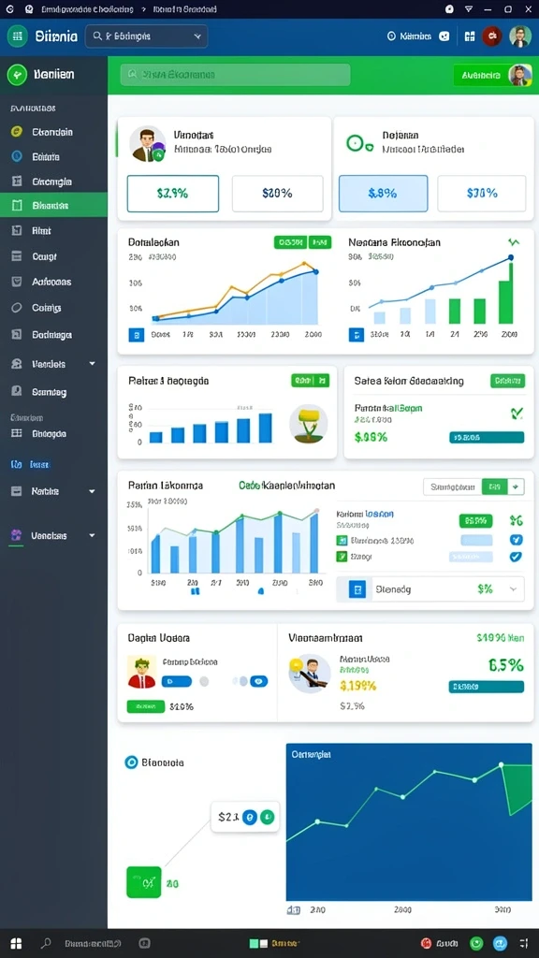The width and height of the screenshot is (539, 958).
Task: Toggle the lower blue checkbox in the right list
Action: (516, 557)
